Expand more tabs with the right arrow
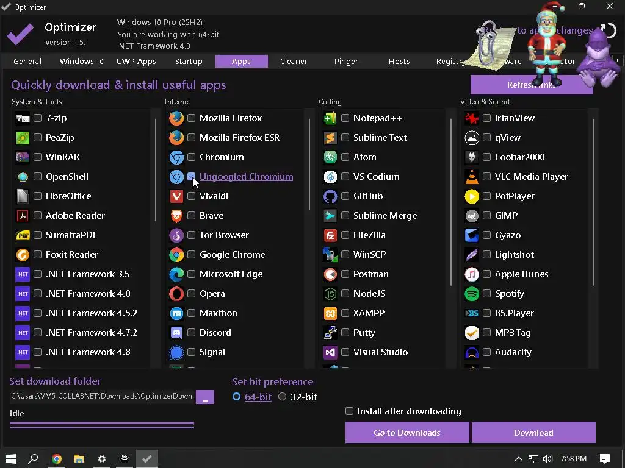 click(618, 60)
